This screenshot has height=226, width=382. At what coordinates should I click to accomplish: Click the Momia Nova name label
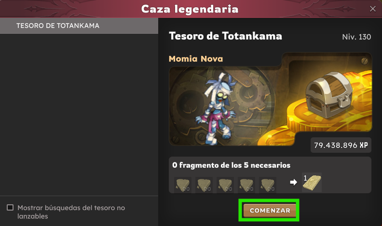click(x=196, y=59)
